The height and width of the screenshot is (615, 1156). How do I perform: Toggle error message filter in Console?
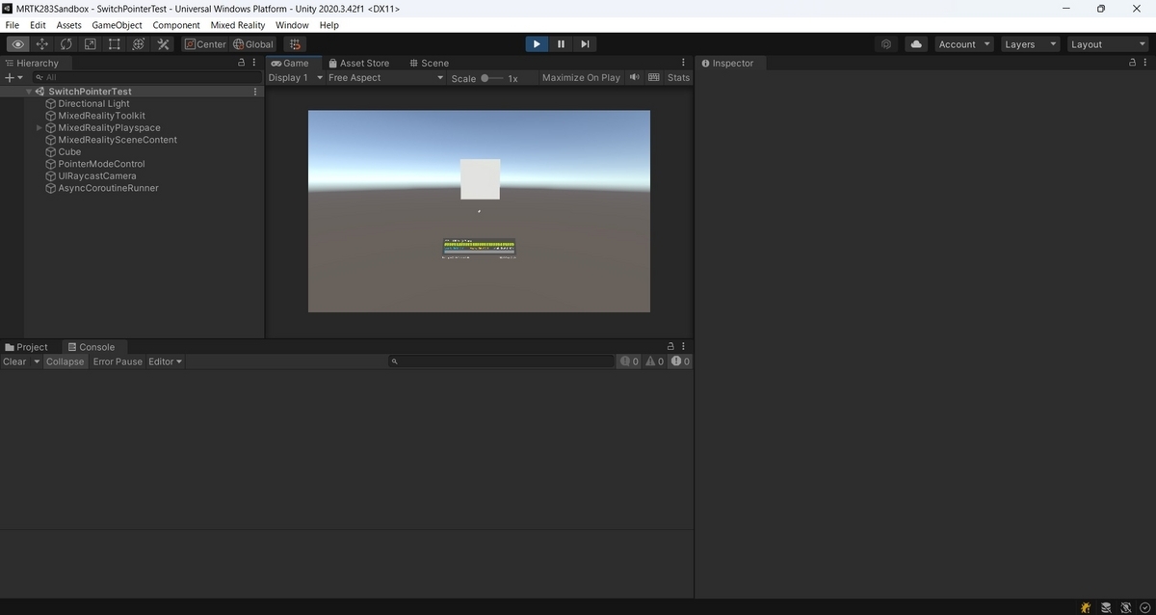click(x=680, y=361)
